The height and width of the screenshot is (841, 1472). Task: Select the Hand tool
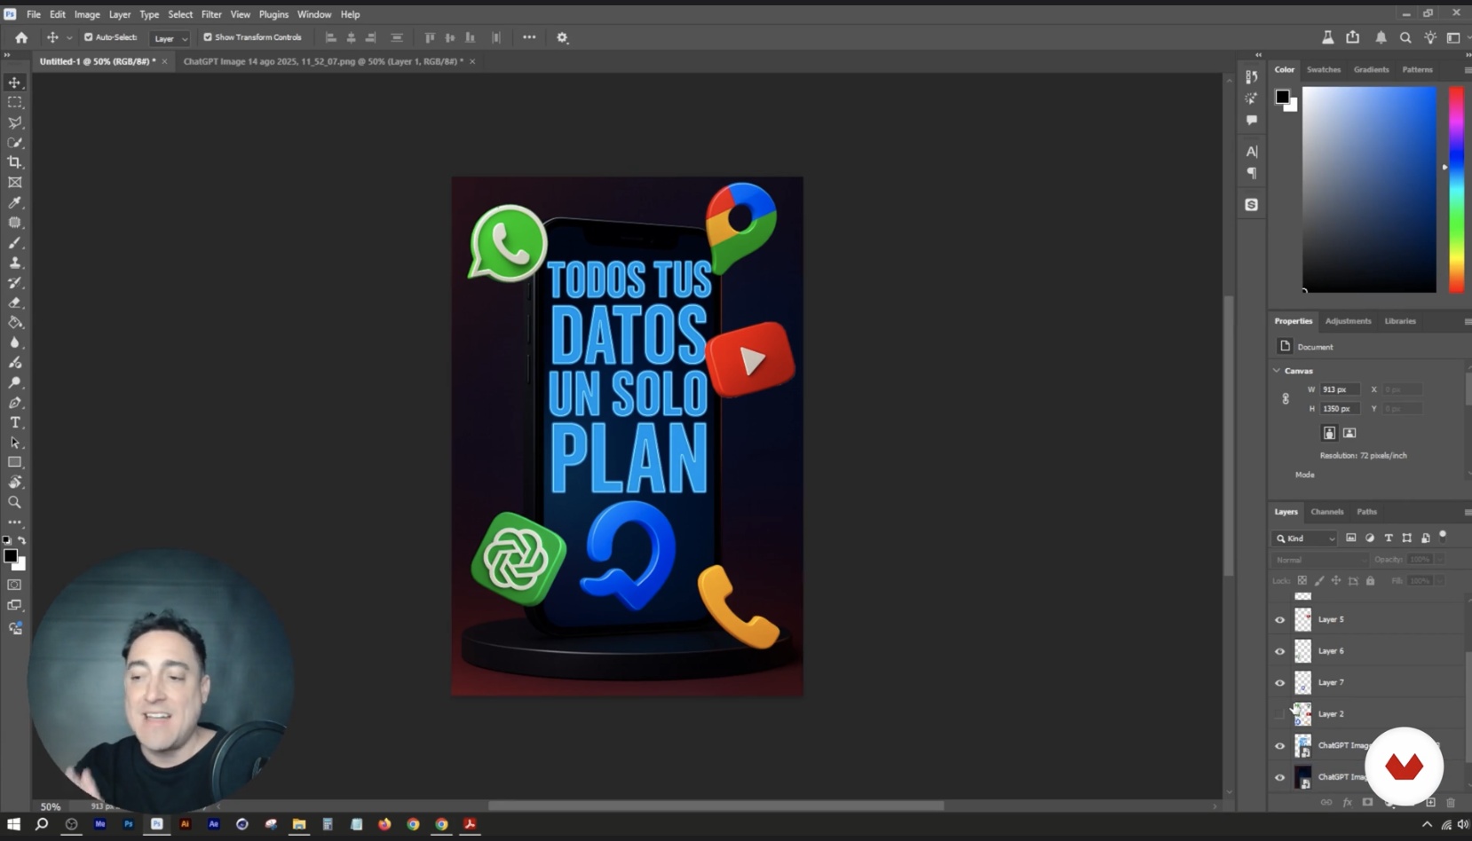coord(15,483)
